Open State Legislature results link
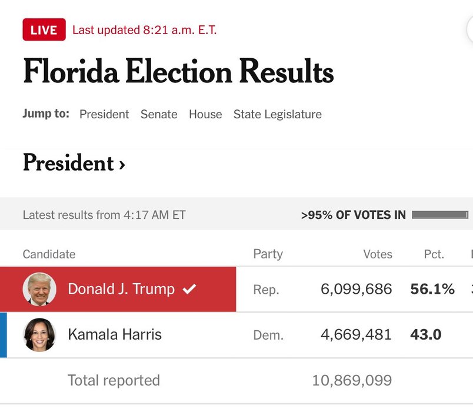 pyautogui.click(x=278, y=114)
